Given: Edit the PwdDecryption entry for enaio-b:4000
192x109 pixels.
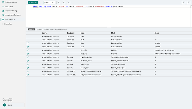Looking at the screenshot, I should pyautogui.click(x=28, y=61).
